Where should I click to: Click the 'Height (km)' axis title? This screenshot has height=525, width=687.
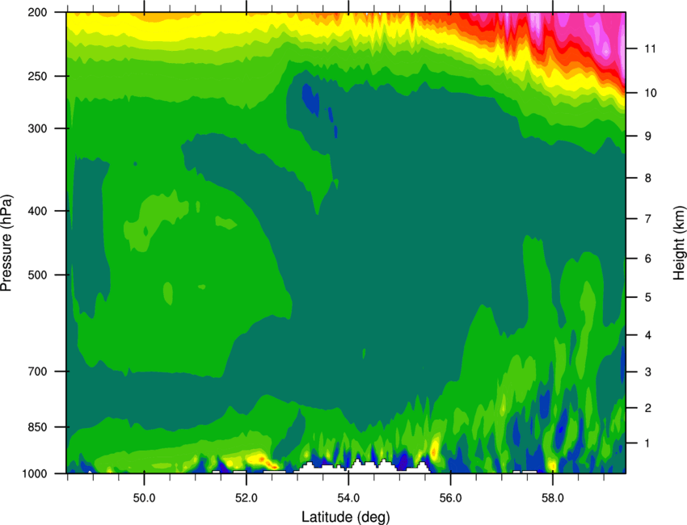[x=679, y=242]
